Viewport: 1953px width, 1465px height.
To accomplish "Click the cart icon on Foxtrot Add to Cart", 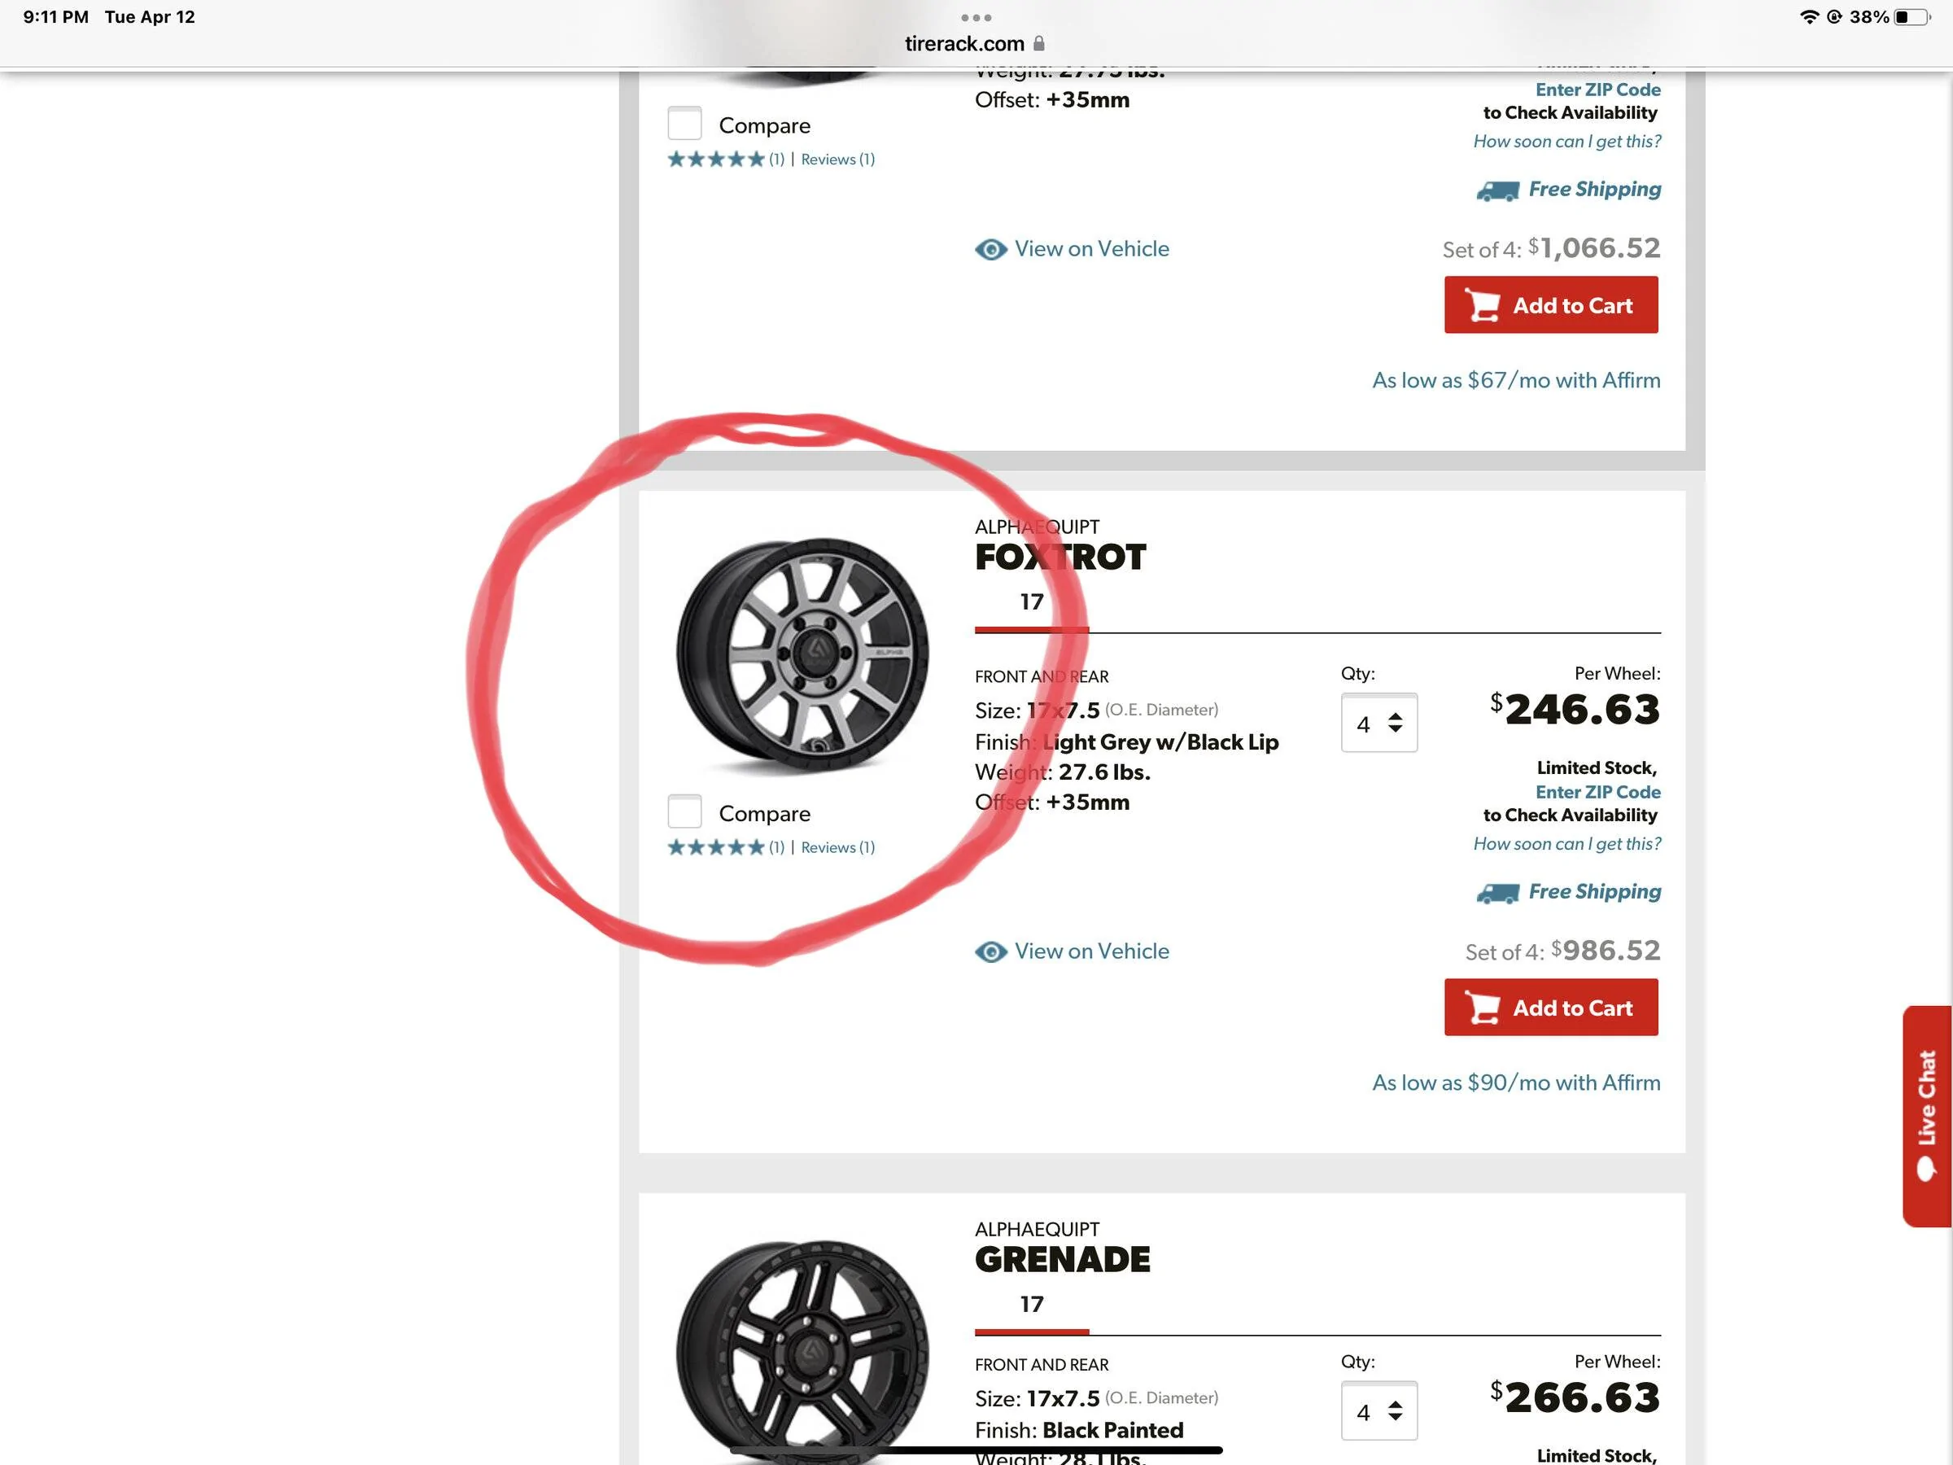I will pos(1483,1008).
